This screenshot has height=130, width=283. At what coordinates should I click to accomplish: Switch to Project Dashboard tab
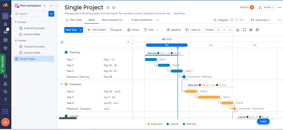(142, 20)
